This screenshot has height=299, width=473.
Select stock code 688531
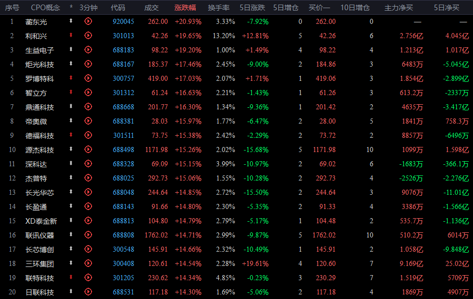point(124,292)
